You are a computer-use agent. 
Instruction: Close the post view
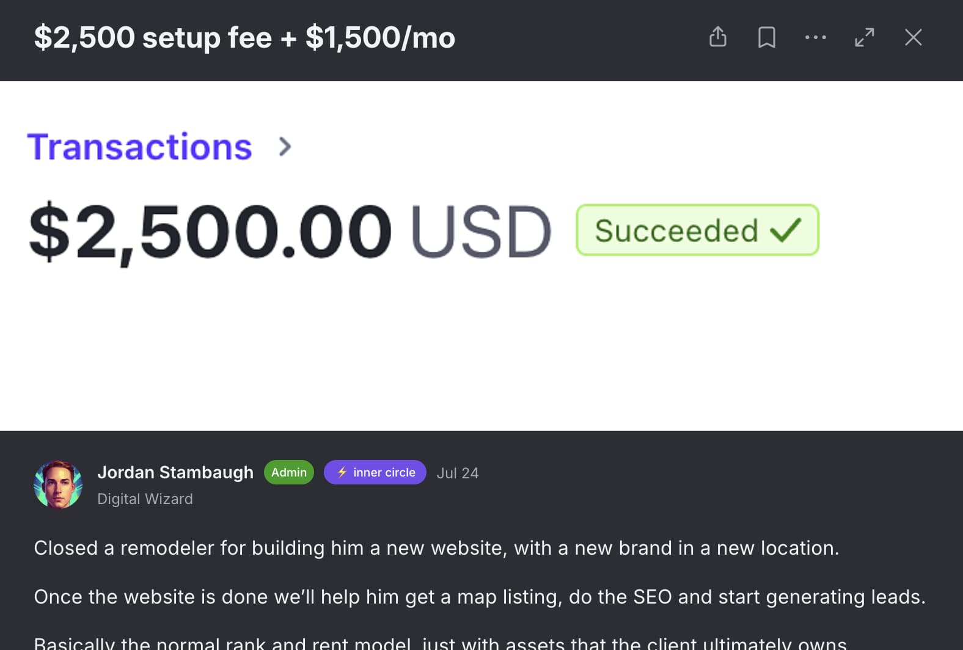tap(914, 37)
